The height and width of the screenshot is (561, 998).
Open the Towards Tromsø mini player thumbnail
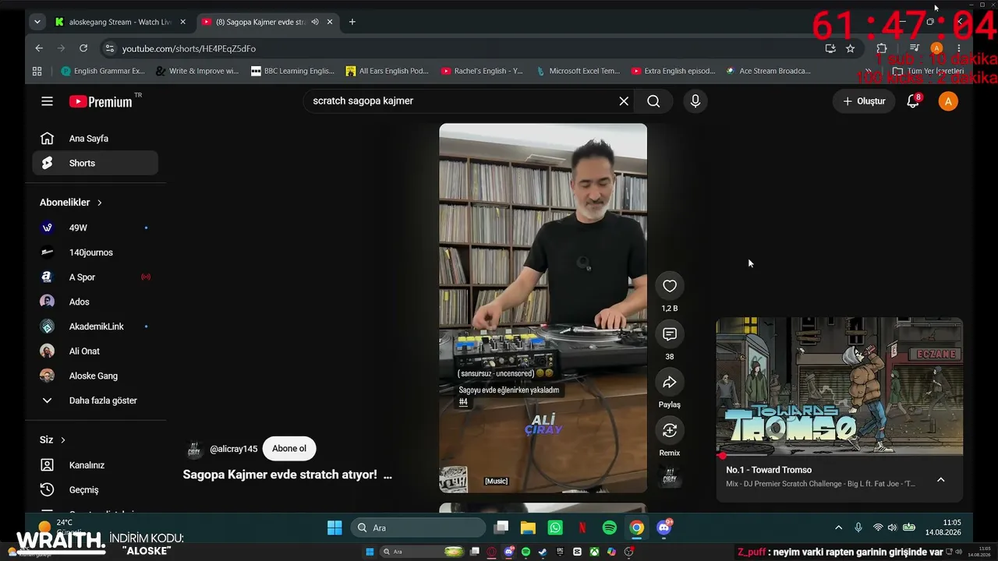[x=840, y=386]
